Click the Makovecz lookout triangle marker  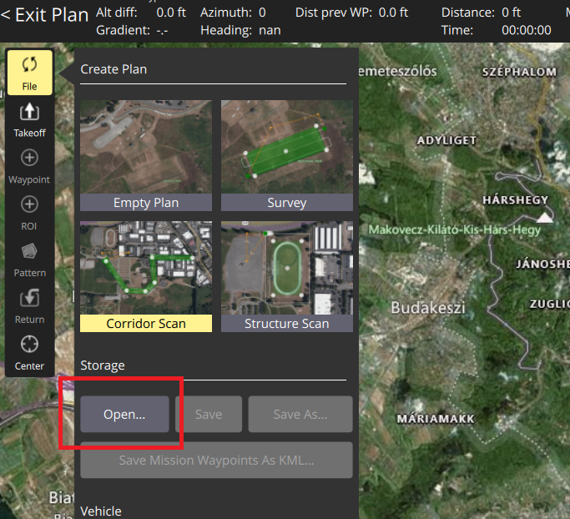click(545, 218)
